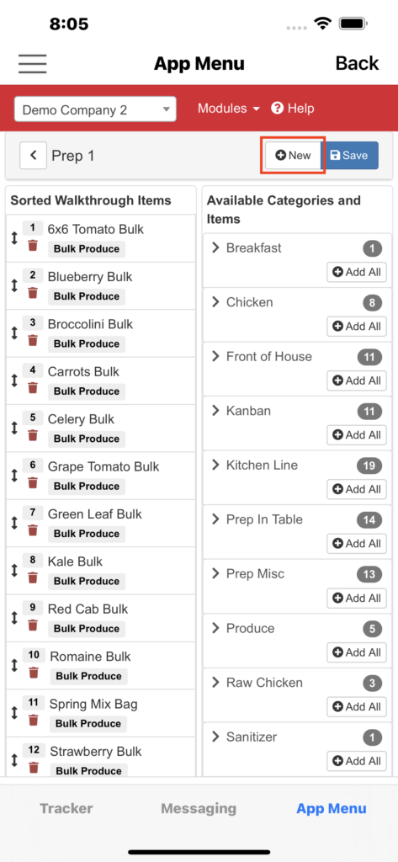
Task: Switch to the Tracker tab
Action: [x=66, y=808]
